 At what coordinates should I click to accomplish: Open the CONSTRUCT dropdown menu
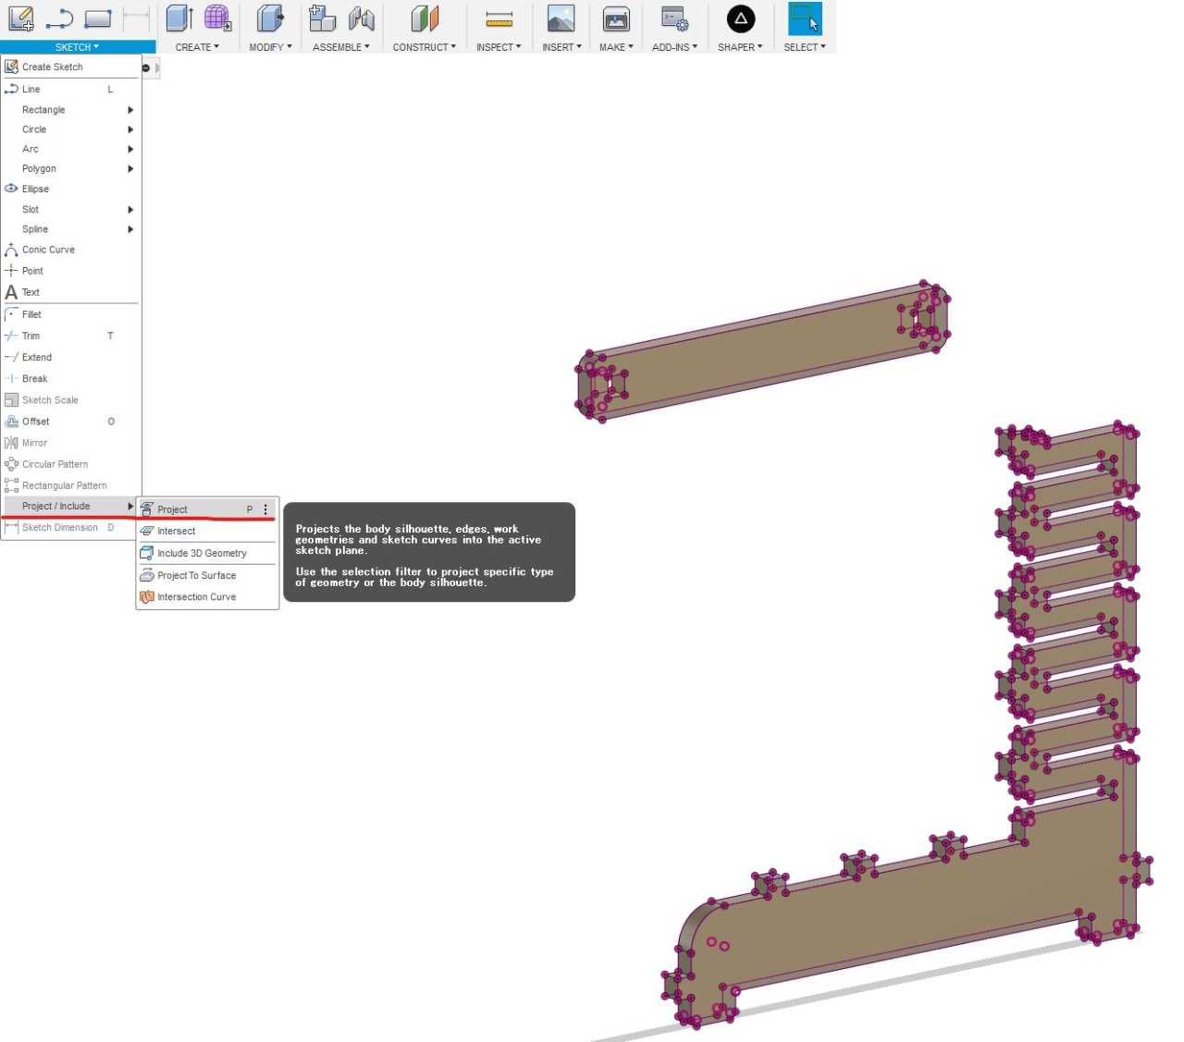pos(425,47)
